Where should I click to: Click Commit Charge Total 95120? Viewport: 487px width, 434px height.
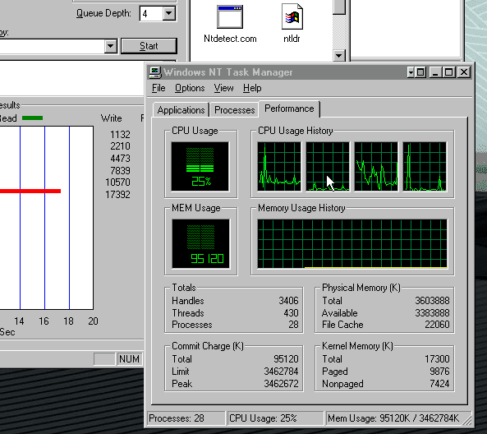coord(286,359)
